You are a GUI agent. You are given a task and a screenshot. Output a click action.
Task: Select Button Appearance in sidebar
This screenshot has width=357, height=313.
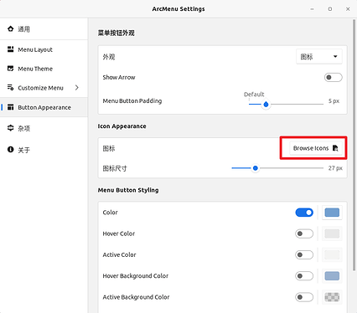pyautogui.click(x=44, y=107)
